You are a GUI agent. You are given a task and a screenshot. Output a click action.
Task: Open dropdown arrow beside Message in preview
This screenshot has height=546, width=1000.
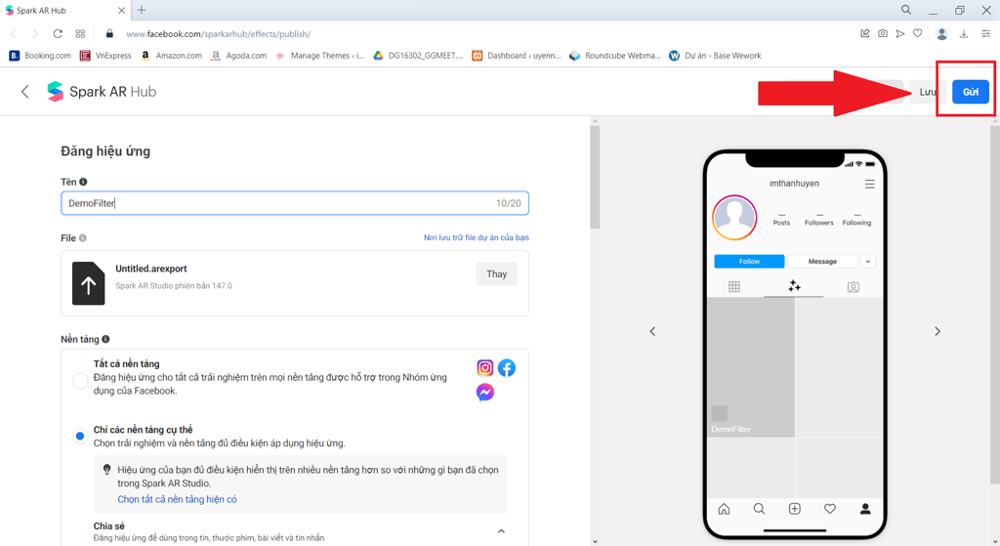[x=868, y=262]
